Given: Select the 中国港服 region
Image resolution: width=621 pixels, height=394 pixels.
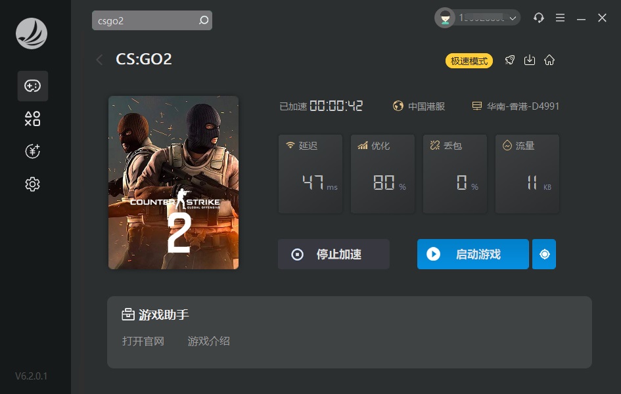Looking at the screenshot, I should (x=419, y=106).
